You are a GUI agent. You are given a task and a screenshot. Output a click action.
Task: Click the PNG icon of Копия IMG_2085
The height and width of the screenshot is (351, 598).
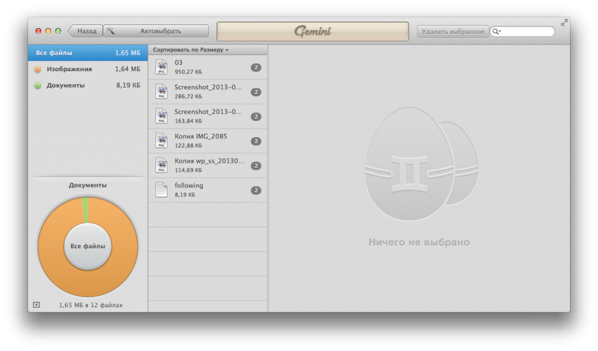(162, 141)
